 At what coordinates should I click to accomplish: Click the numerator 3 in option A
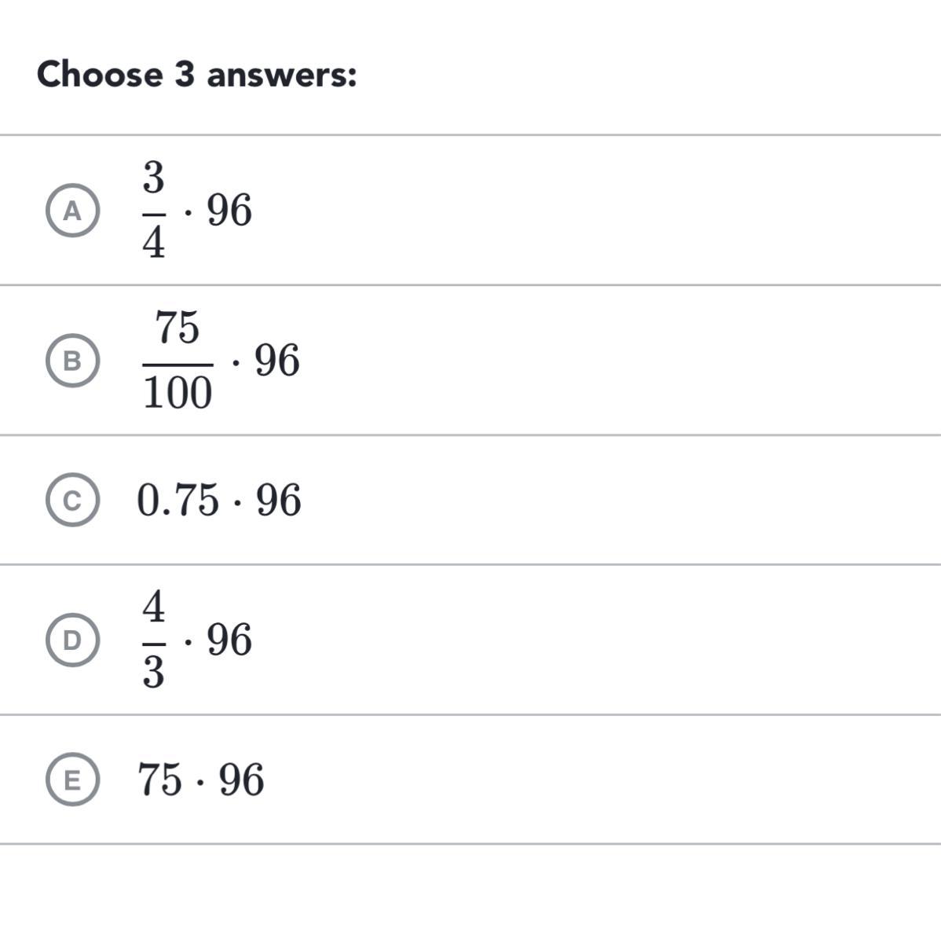[x=154, y=178]
